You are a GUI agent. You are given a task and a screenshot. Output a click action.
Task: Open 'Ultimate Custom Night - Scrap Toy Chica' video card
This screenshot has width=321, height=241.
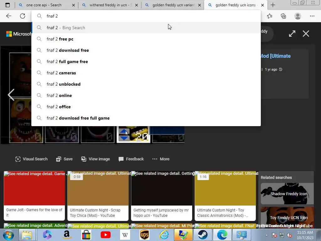[x=98, y=196]
